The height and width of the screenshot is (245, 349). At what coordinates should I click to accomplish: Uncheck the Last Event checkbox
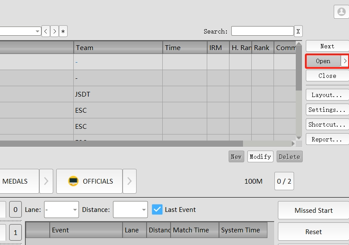pyautogui.click(x=157, y=210)
